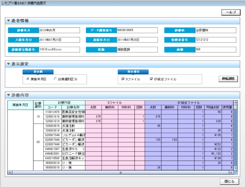Image resolution: width=246 pixels, height=188 pixels.
Task: Click the 横幅調整 width adjust button
Action: (227, 79)
